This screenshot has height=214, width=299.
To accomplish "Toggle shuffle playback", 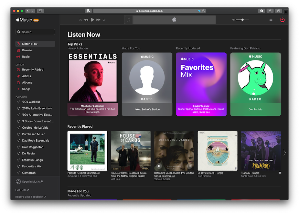I will point(80,20).
